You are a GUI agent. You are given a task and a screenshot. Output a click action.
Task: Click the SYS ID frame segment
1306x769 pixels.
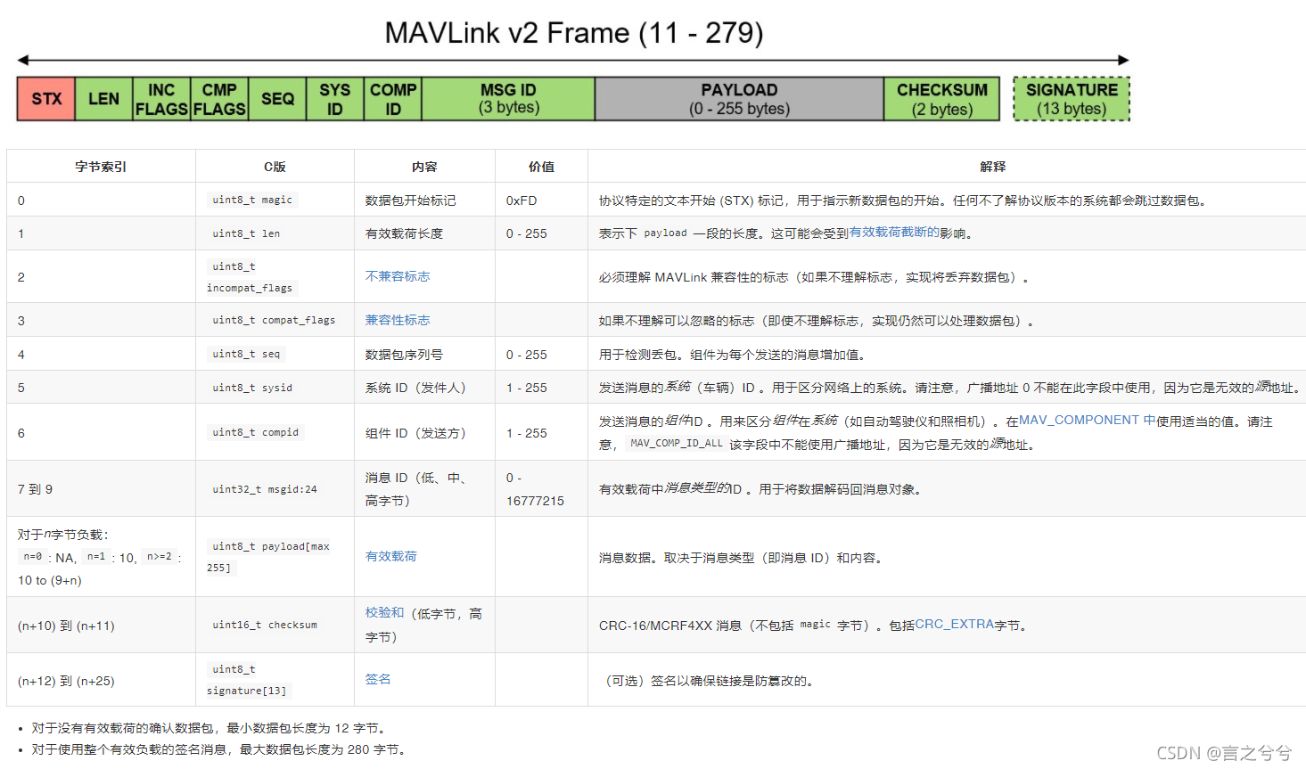[x=334, y=99]
